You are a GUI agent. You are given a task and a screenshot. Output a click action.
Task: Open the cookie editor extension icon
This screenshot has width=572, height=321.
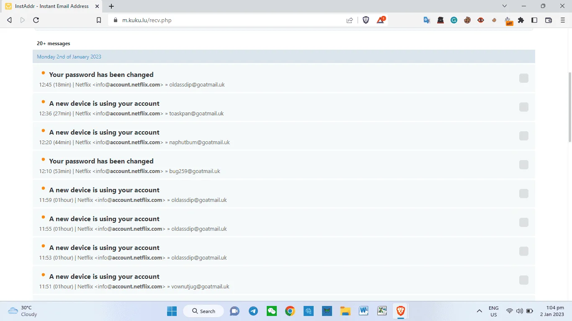click(467, 20)
